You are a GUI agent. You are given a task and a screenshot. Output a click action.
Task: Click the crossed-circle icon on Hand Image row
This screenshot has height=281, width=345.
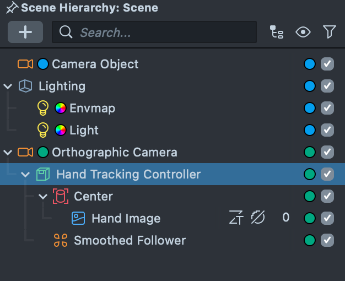click(x=258, y=218)
